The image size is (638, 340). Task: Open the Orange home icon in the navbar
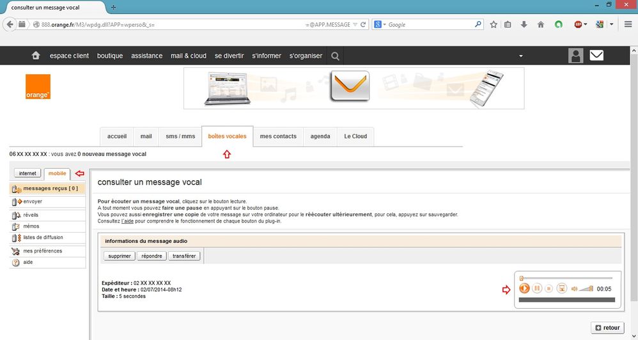coord(36,56)
